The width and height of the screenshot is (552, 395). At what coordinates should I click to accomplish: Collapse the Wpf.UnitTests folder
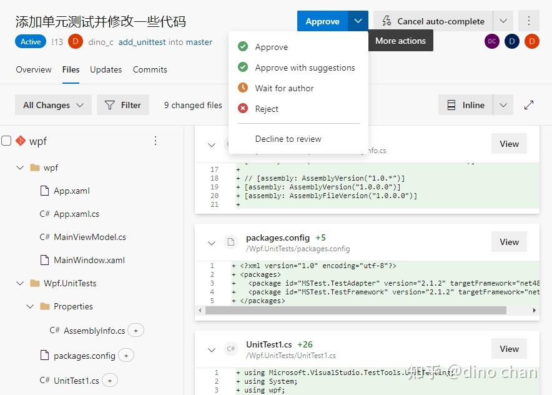20,283
